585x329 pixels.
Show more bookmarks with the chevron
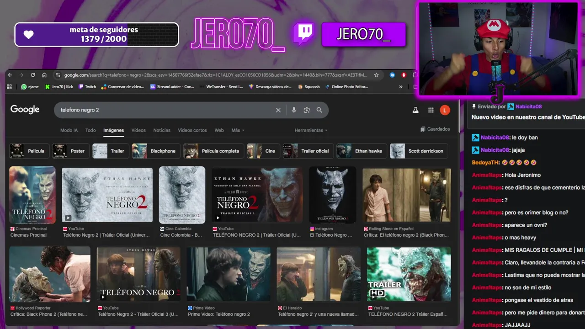401,86
